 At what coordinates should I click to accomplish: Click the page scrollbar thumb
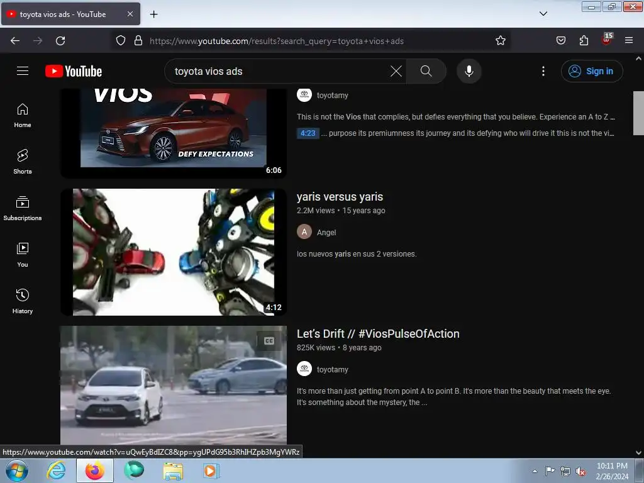(x=638, y=113)
